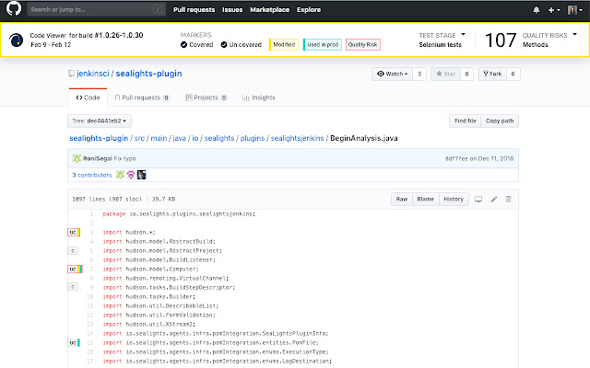Screen dimensions: 590x368
Task: Open the notifications bell
Action: [x=537, y=10]
